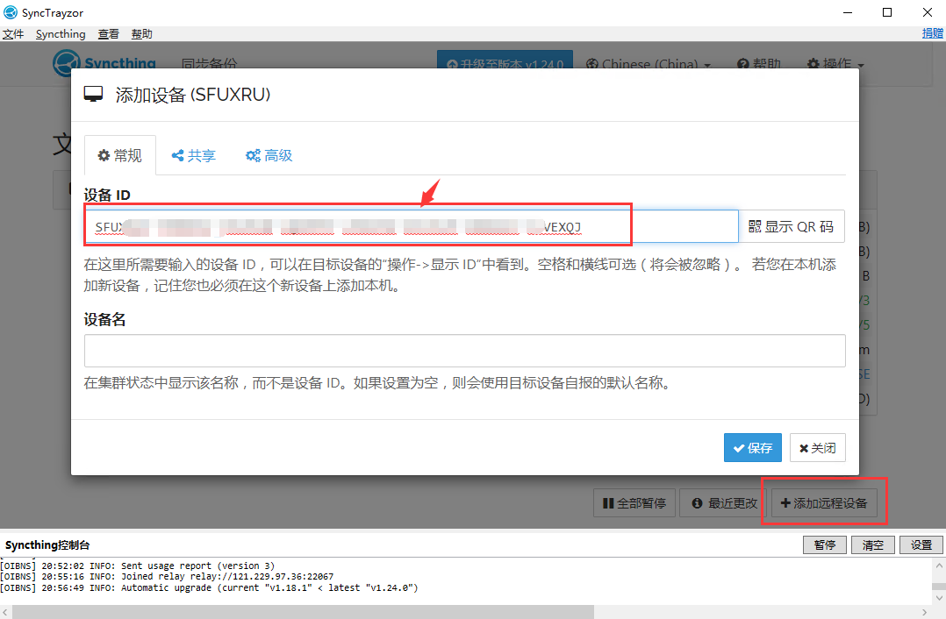Open the Syncthing menu in menu bar

click(x=61, y=34)
